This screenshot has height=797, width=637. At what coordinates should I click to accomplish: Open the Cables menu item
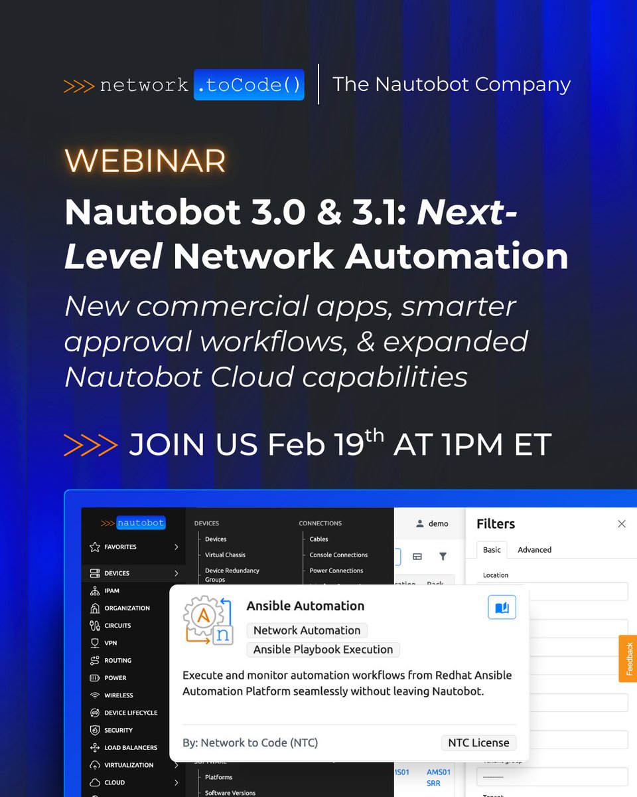(318, 539)
